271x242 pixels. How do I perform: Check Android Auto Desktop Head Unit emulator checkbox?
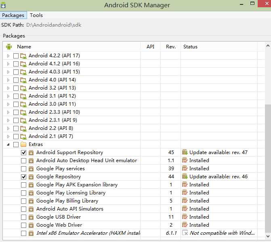point(23,161)
